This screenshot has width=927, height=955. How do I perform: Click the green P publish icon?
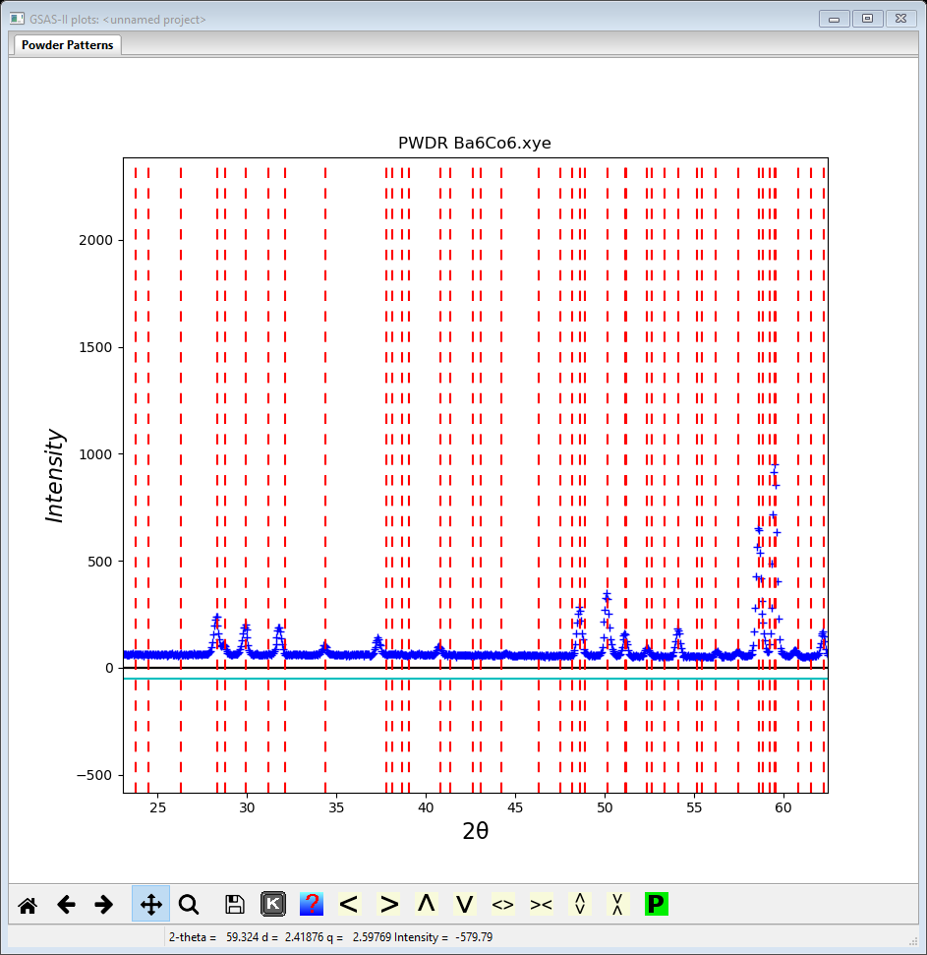tap(656, 904)
